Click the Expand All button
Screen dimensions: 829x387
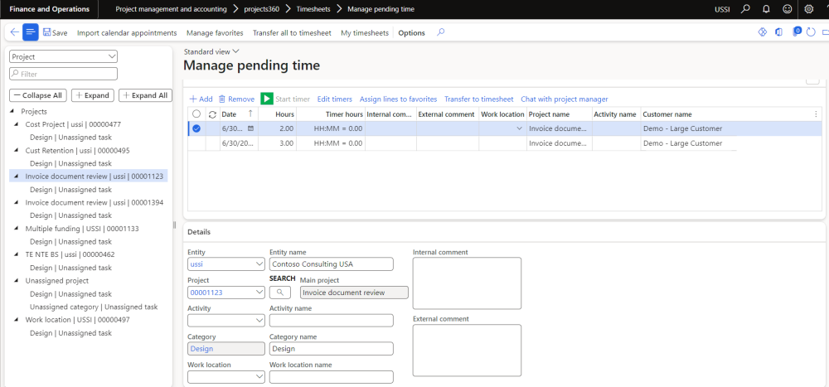145,95
